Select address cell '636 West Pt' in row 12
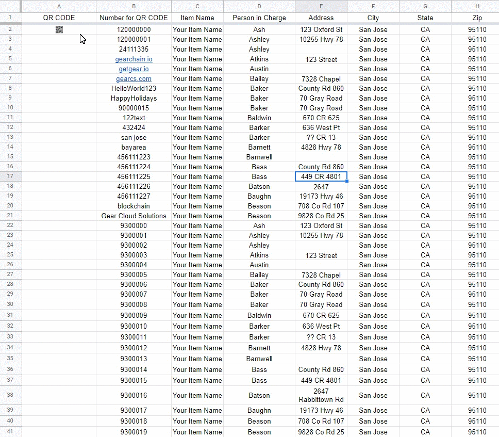Viewport: 499px width, 437px height. pos(321,128)
